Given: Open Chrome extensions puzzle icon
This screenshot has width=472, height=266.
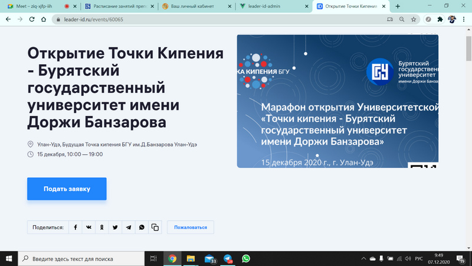Looking at the screenshot, I should tap(440, 19).
